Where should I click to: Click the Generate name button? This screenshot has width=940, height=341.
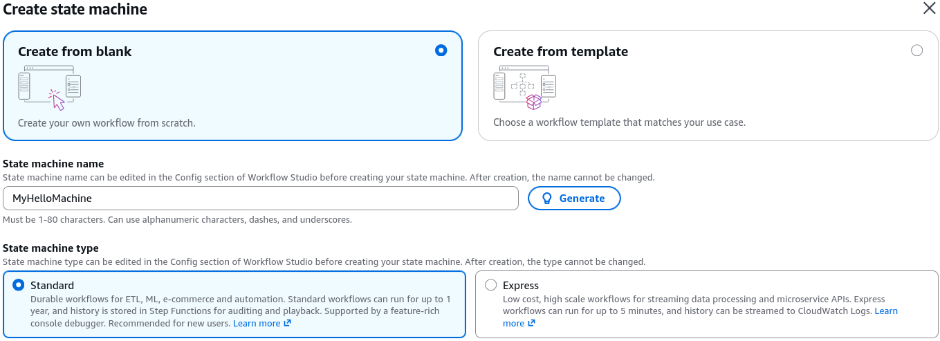[x=574, y=199]
